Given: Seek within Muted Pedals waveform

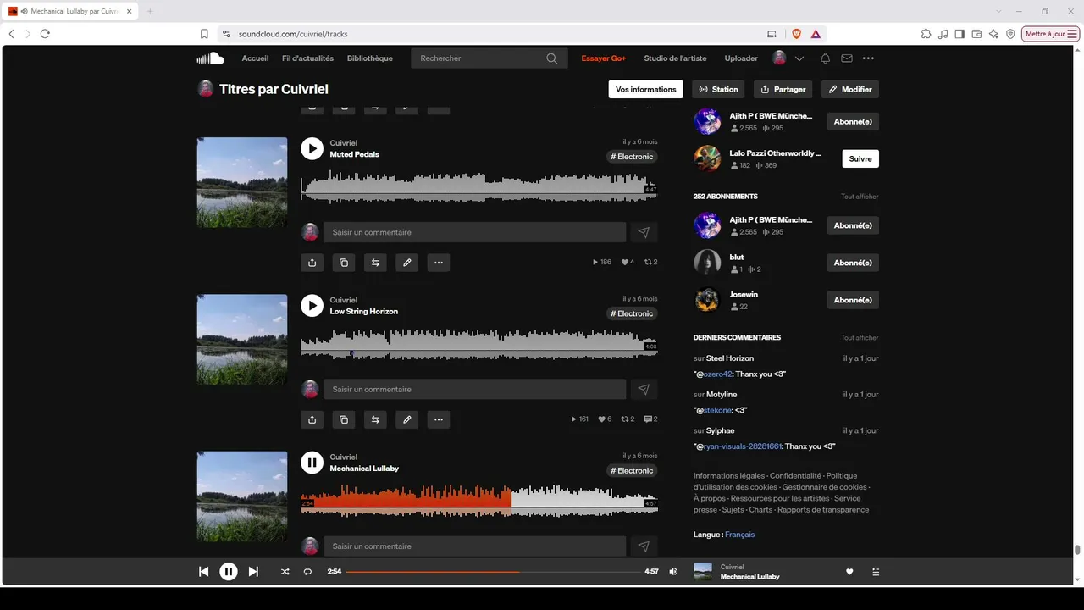Looking at the screenshot, I should [479, 187].
